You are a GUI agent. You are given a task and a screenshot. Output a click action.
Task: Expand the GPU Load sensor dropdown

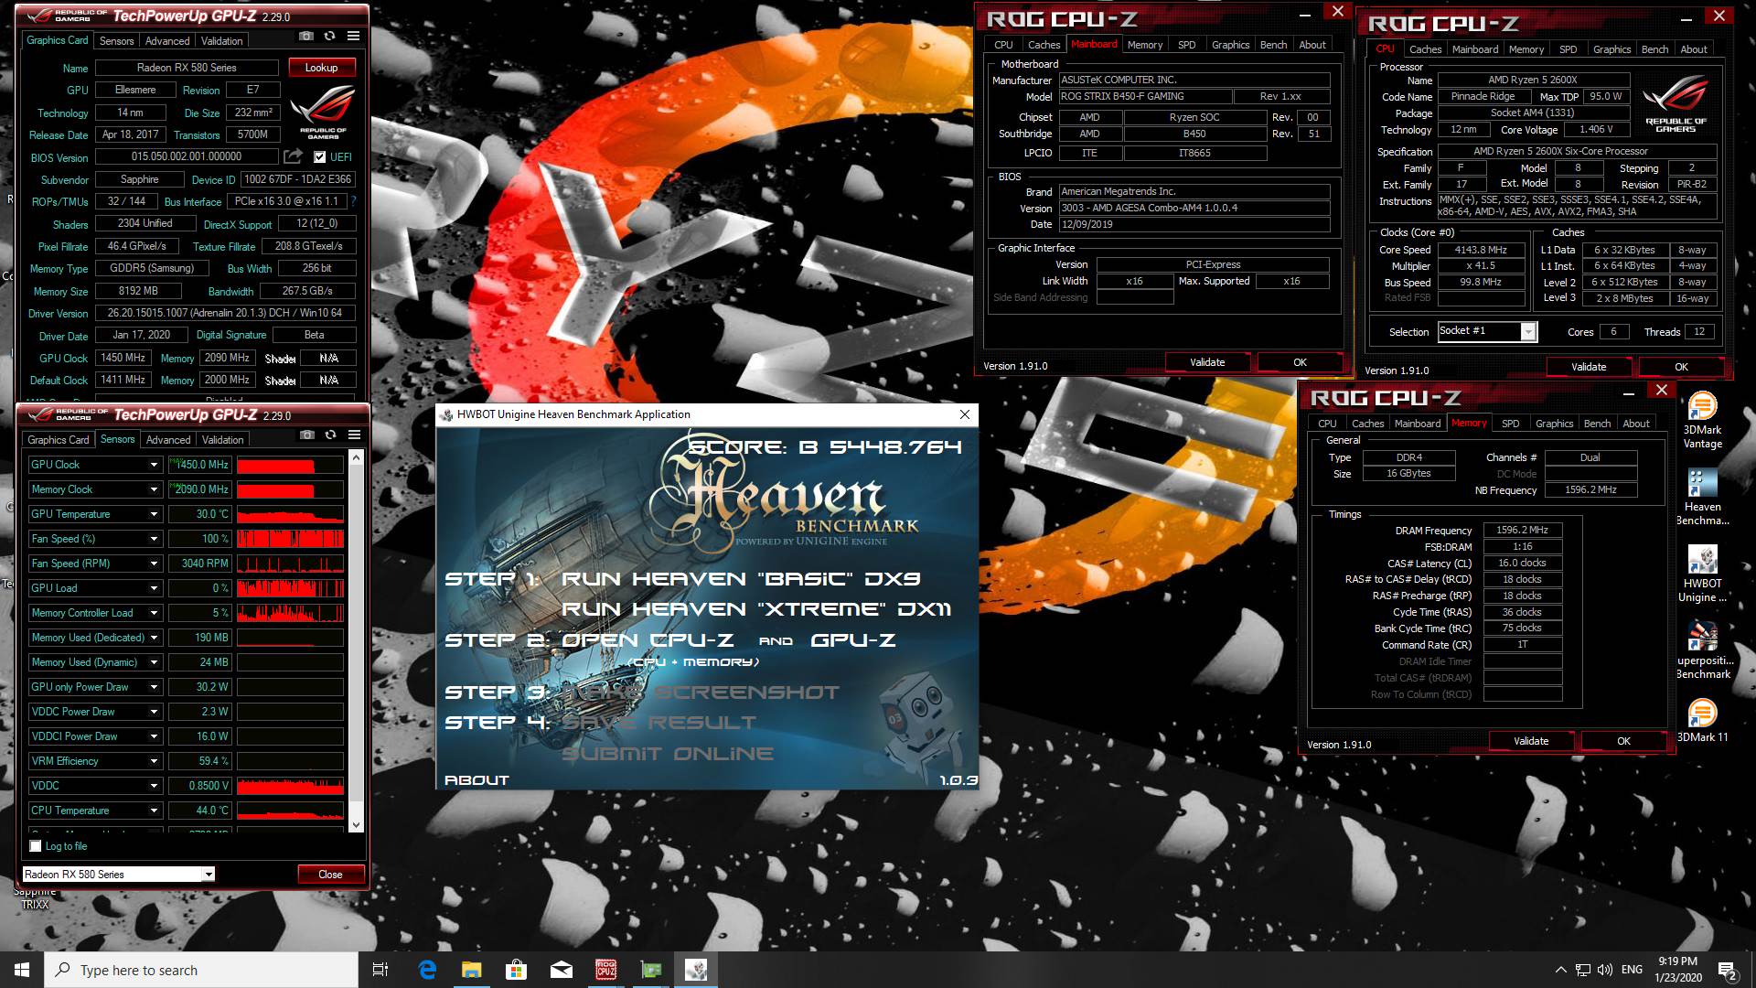(154, 588)
